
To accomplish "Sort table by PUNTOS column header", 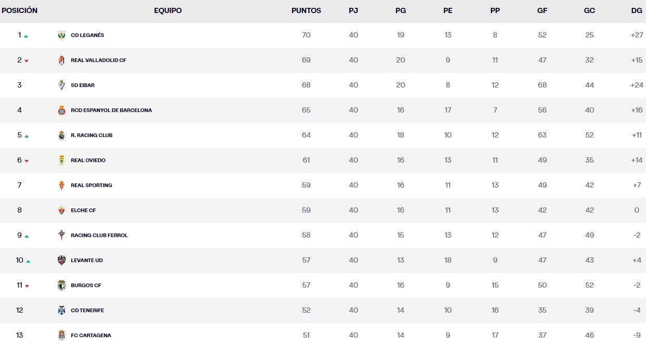I will [306, 10].
